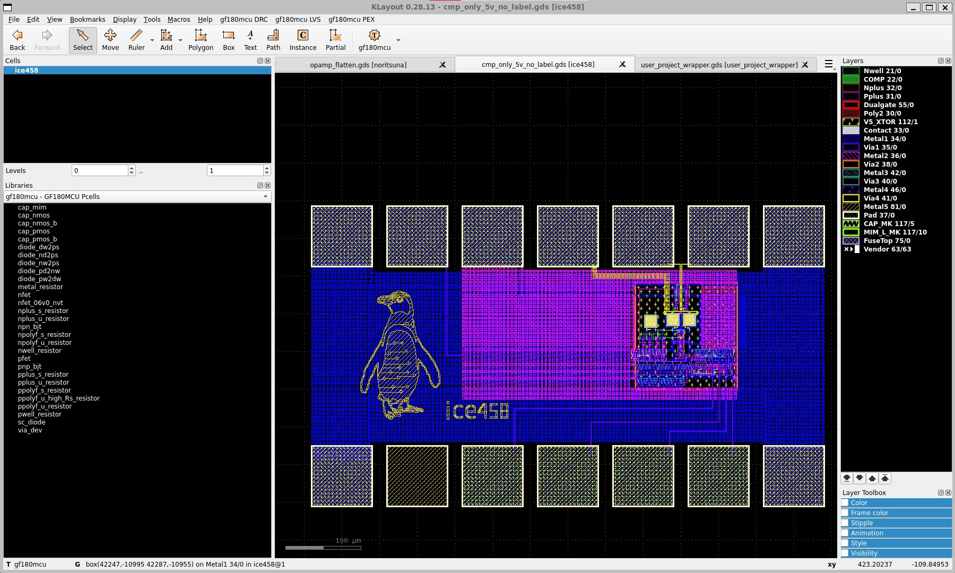The image size is (955, 573).
Task: Choose the Text tool
Action: tap(250, 40)
